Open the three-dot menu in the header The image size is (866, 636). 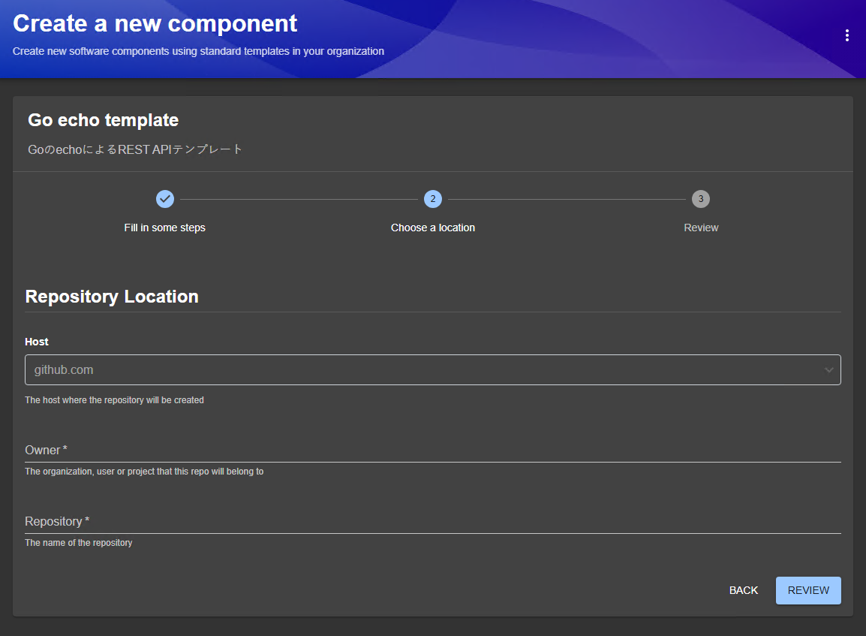[846, 35]
